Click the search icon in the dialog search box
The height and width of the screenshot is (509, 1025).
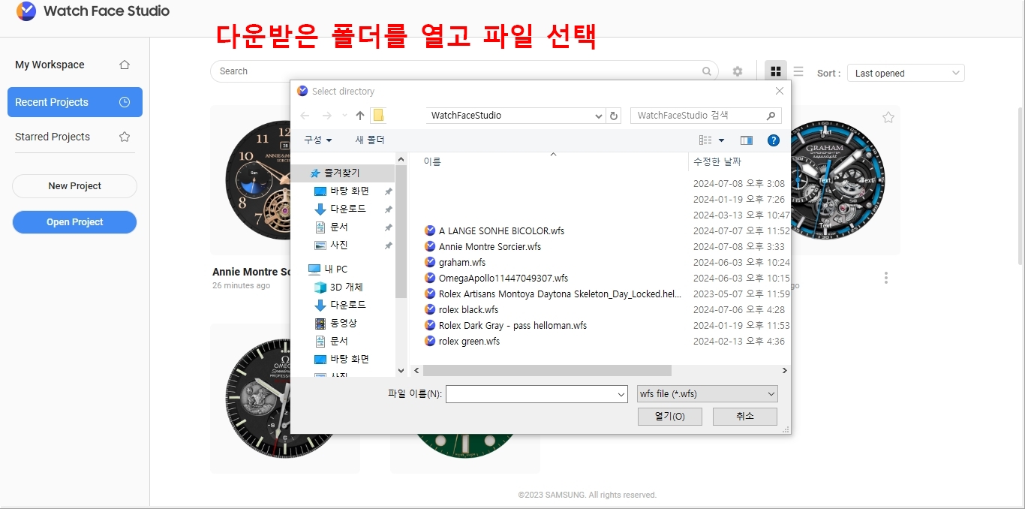(x=771, y=116)
